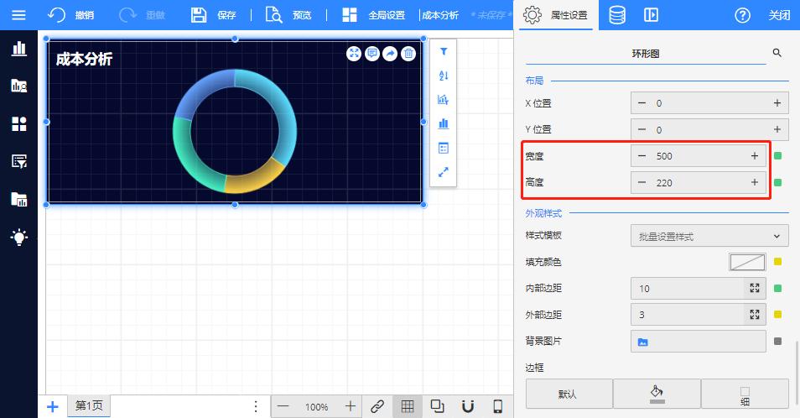Switch to the 属性设置 tab
Screen dimensions: 800x418
coord(556,15)
